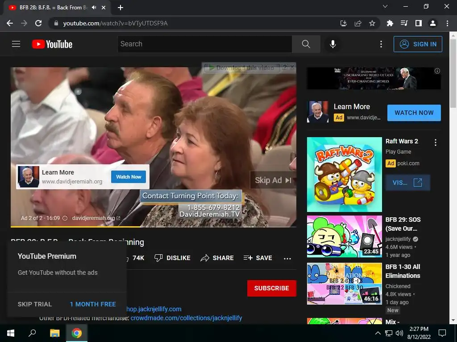This screenshot has width=457, height=342.
Task: Open the Chrome profile avatar icon
Action: click(433, 23)
